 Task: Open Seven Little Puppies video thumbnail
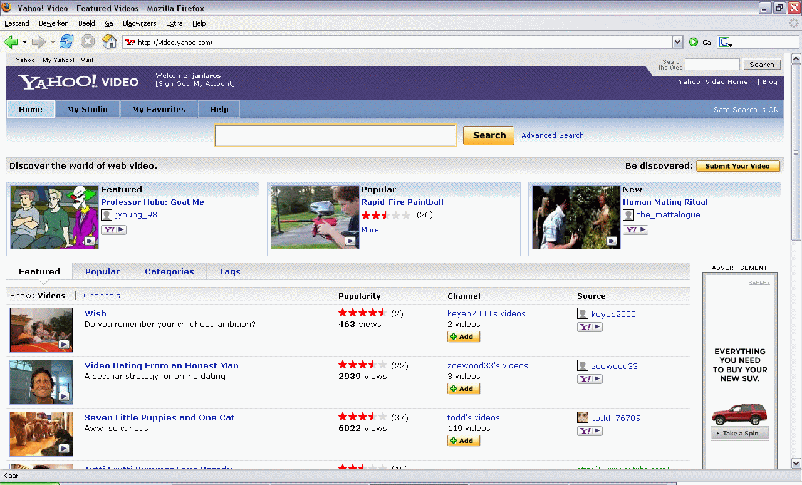click(41, 434)
